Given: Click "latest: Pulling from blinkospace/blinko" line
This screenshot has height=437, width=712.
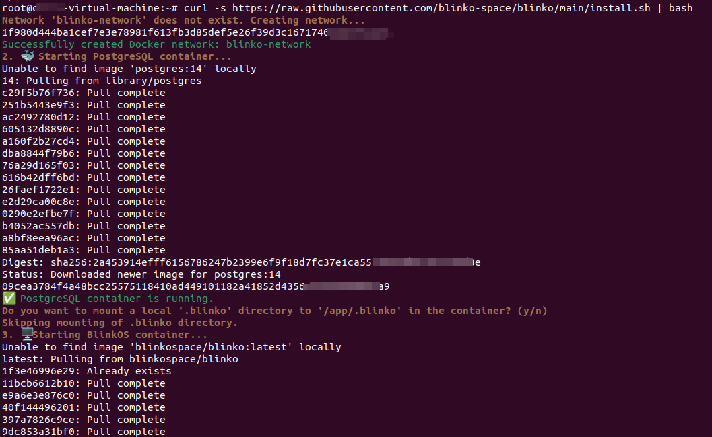Looking at the screenshot, I should pos(120,359).
